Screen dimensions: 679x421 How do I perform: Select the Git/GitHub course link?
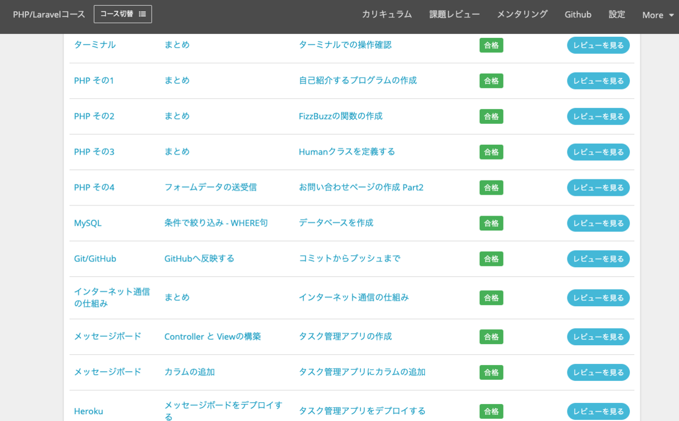pyautogui.click(x=94, y=259)
